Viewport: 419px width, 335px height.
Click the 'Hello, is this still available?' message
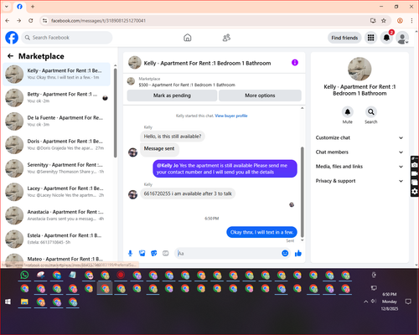click(173, 137)
